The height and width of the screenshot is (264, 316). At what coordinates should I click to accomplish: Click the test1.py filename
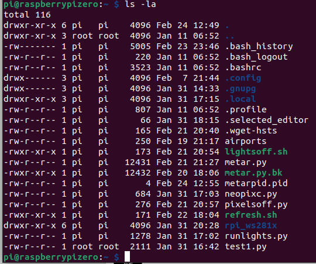tap(246, 247)
